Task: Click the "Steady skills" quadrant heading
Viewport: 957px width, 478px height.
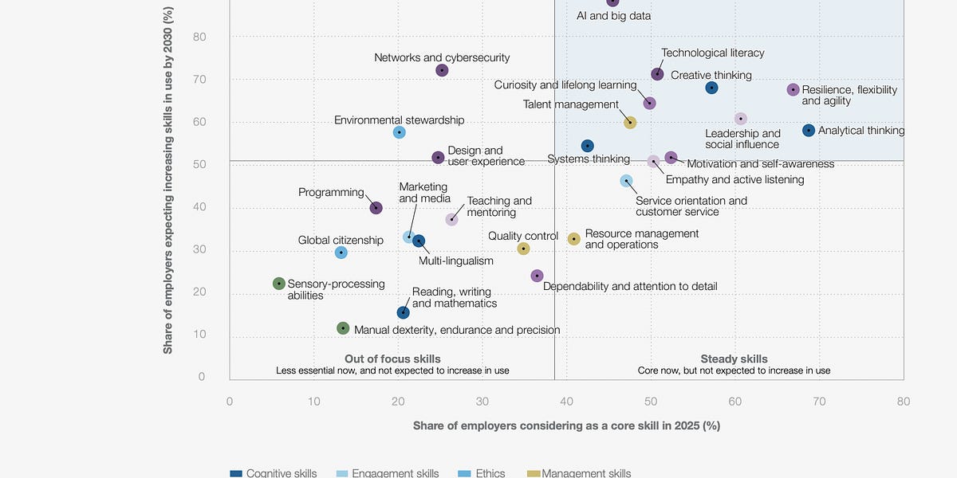Action: coord(734,358)
